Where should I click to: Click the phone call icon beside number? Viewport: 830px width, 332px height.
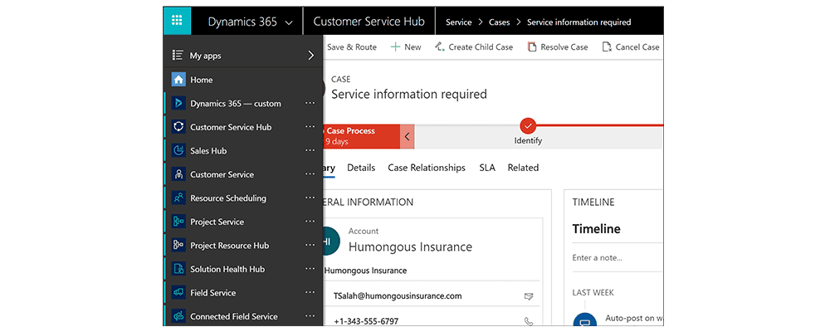(528, 321)
